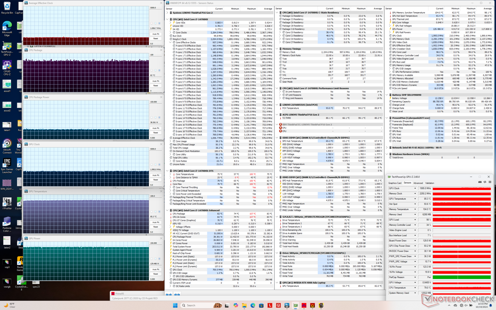The image size is (496, 310).
Task: Collapse the Memory Timings sensor group
Action: click(277, 49)
